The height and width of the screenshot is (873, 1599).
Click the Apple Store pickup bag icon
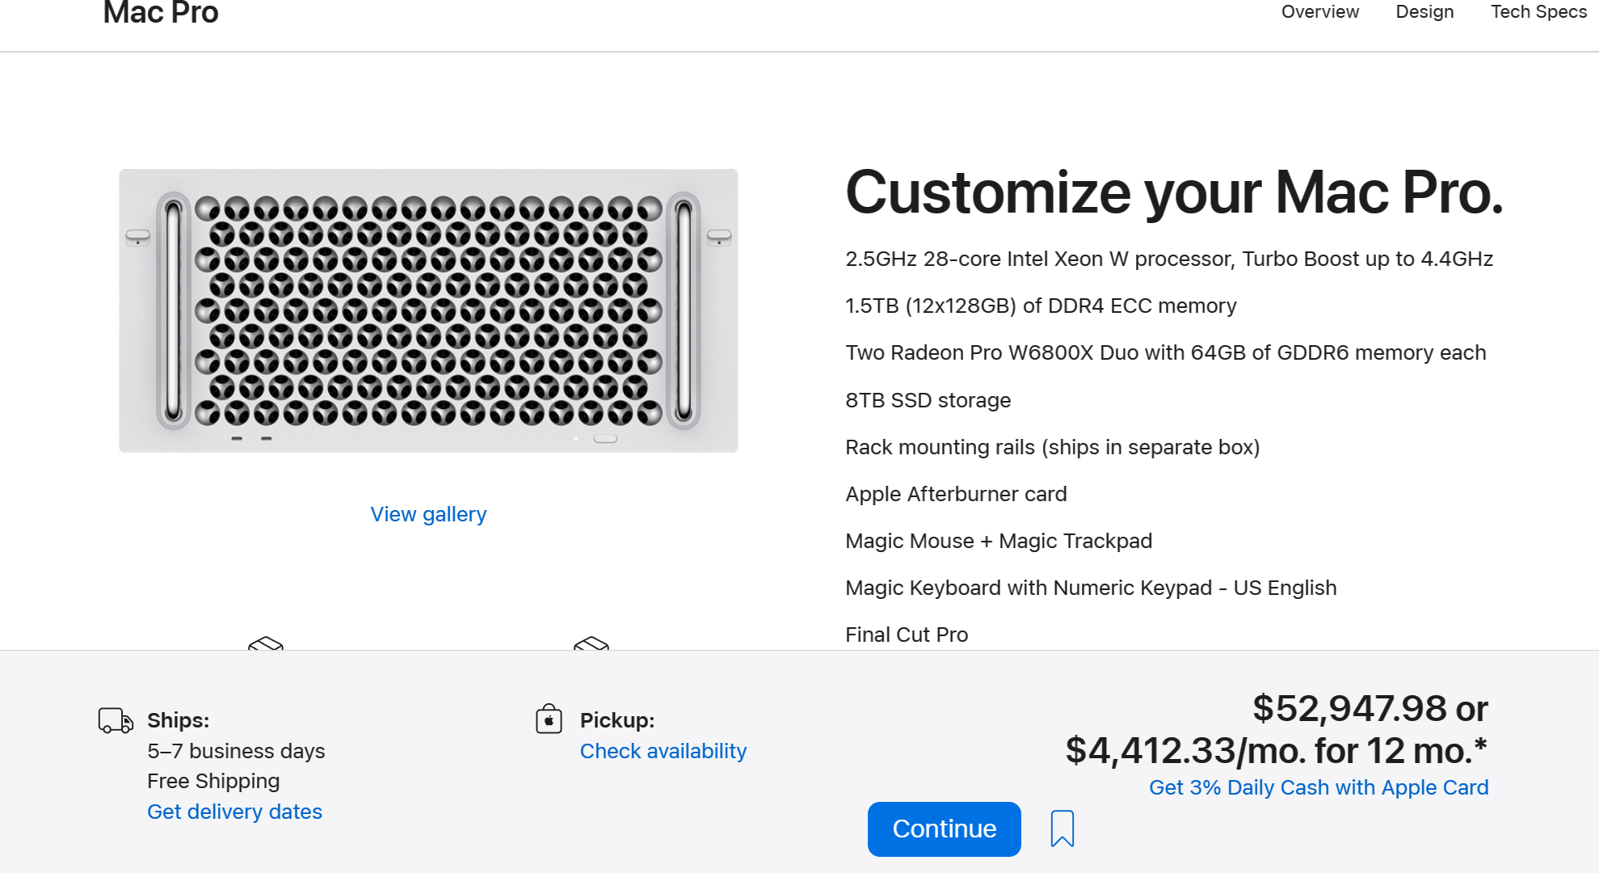click(x=549, y=719)
